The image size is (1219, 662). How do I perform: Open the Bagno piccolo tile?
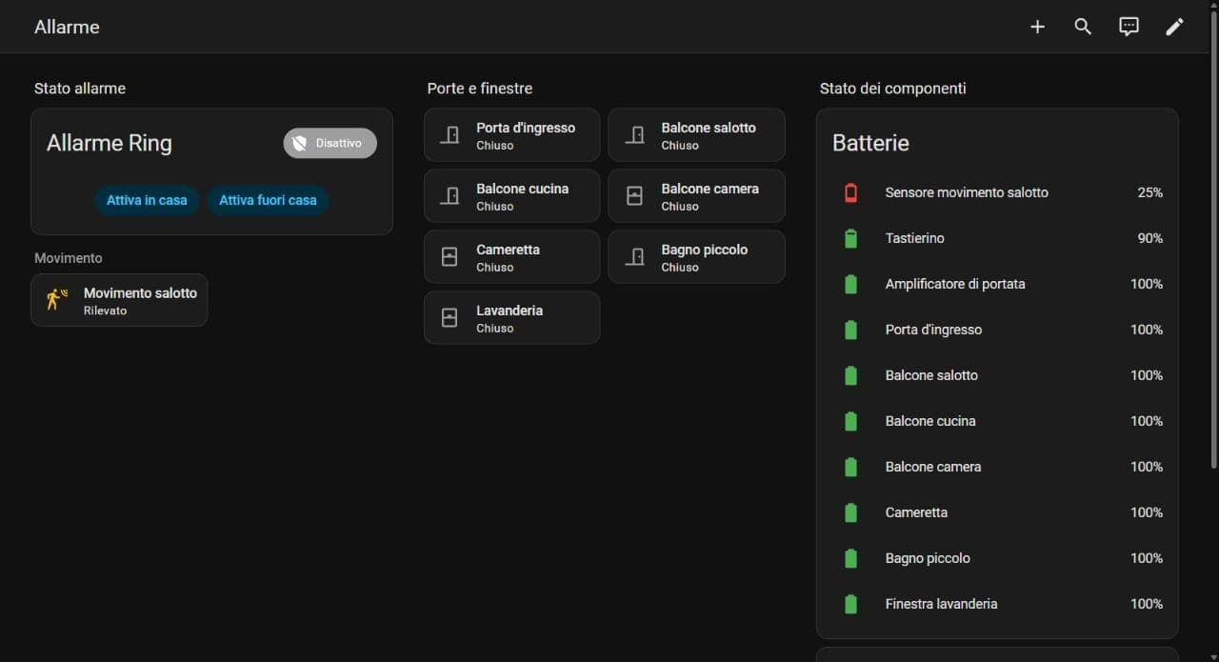click(696, 257)
